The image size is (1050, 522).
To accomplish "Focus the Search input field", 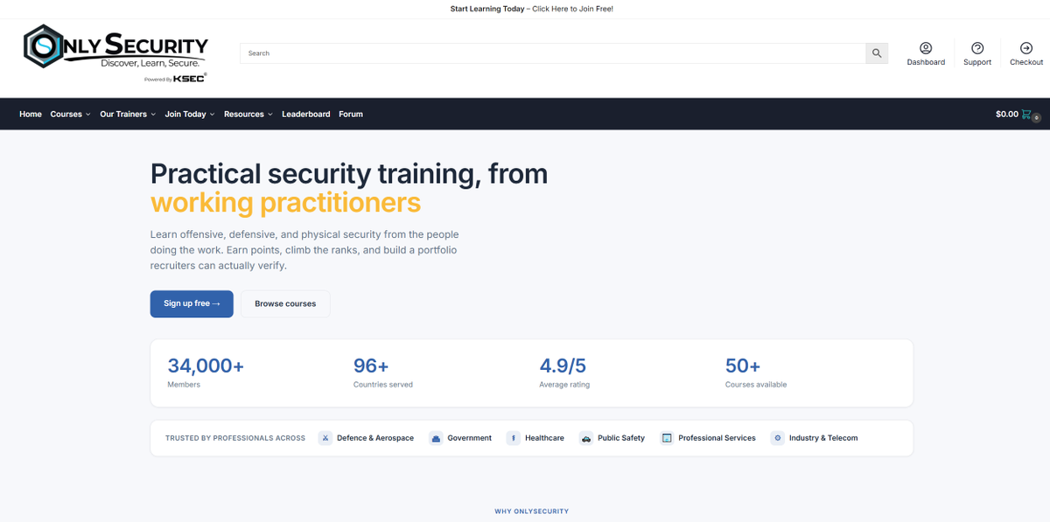I will point(553,53).
